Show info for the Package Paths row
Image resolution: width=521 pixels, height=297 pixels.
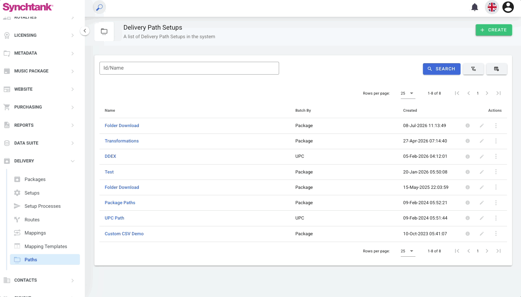pos(467,203)
